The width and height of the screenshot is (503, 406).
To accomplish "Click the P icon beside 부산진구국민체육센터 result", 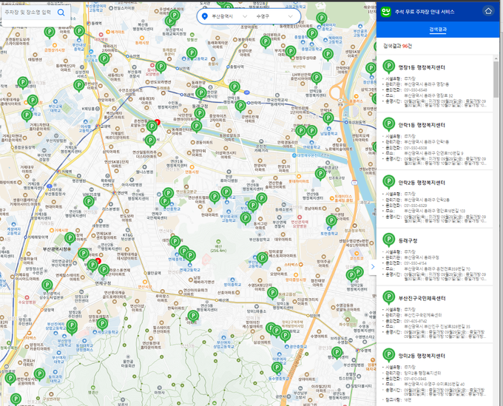I will [x=389, y=297].
